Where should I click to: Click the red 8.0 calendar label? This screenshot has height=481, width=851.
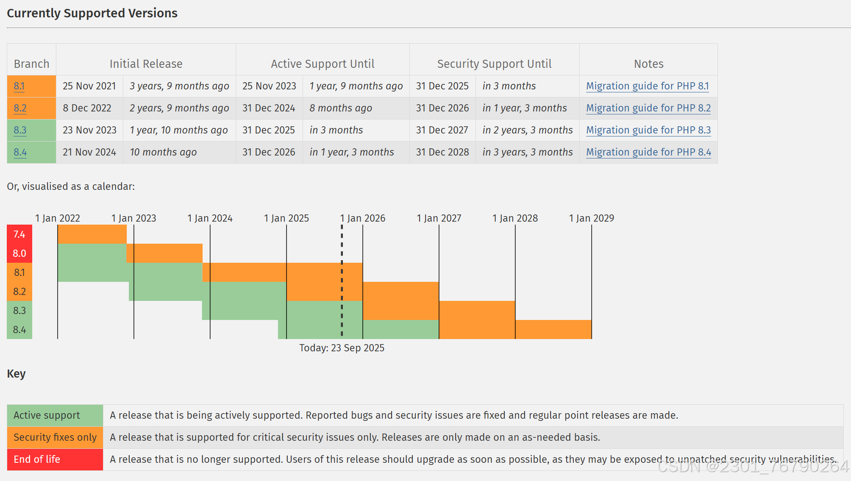click(19, 253)
